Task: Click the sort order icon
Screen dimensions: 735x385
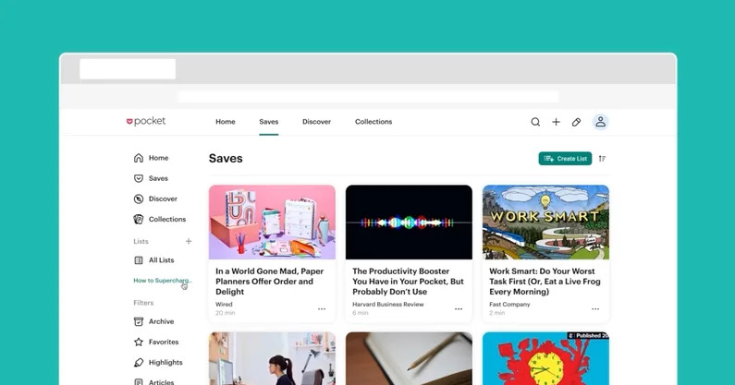Action: 603,159
